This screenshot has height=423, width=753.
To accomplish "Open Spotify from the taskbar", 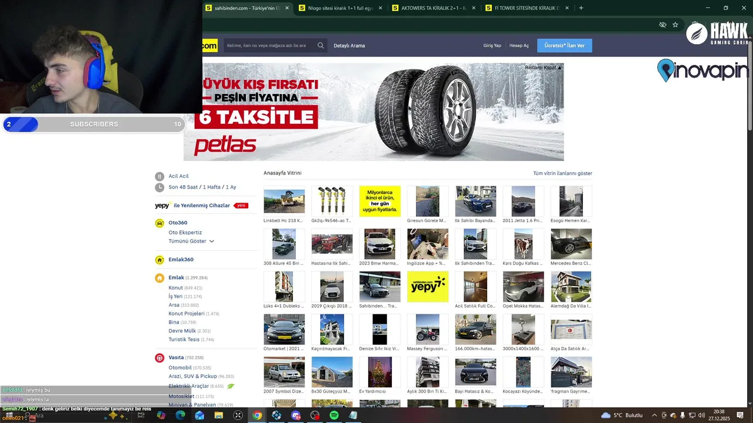I will [334, 415].
